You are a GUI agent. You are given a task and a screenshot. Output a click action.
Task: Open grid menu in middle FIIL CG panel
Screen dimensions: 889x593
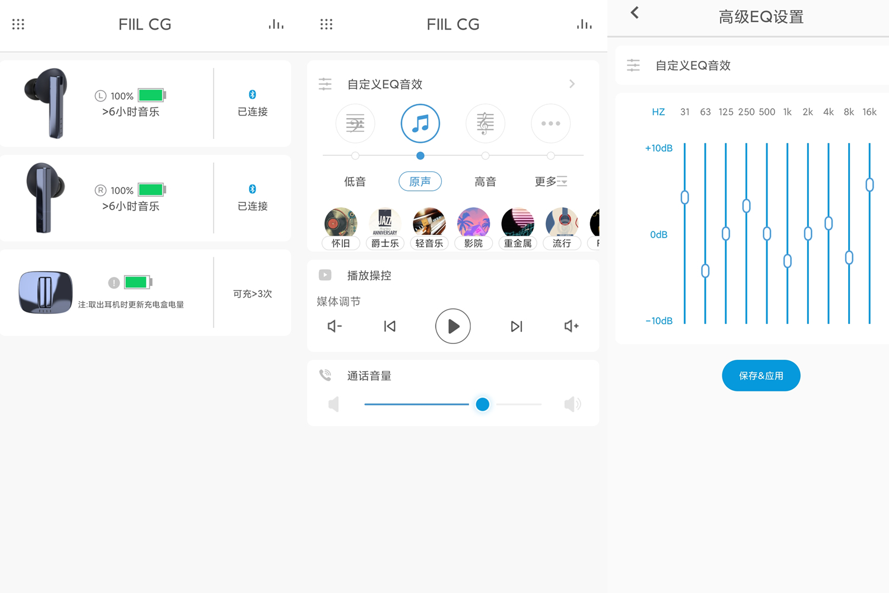point(326,24)
